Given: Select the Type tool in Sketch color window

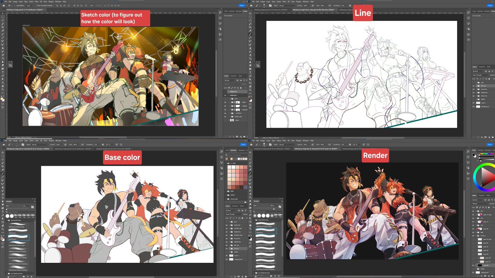Looking at the screenshot, I should pyautogui.click(x=2, y=72).
